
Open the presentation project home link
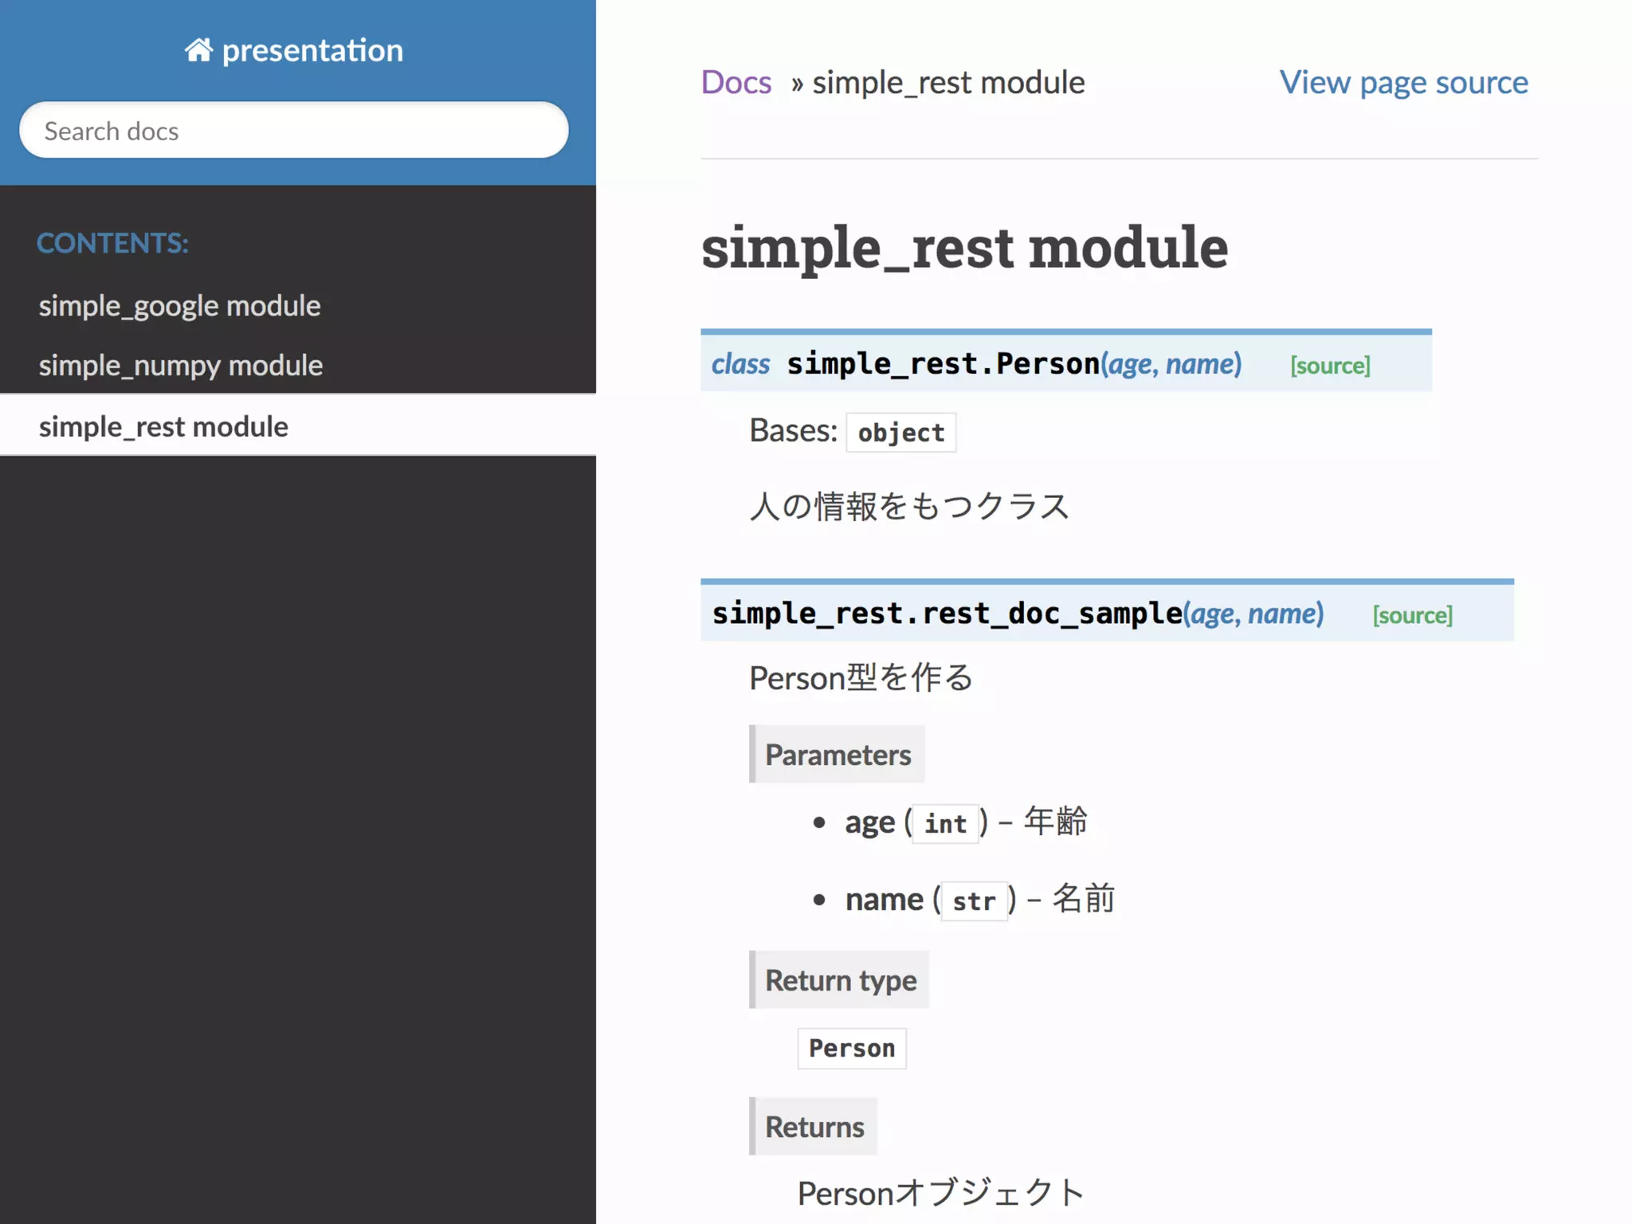coord(294,50)
